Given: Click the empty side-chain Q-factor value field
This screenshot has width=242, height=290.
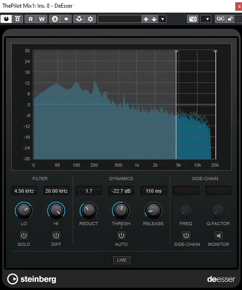Looking at the screenshot, I should point(219,191).
